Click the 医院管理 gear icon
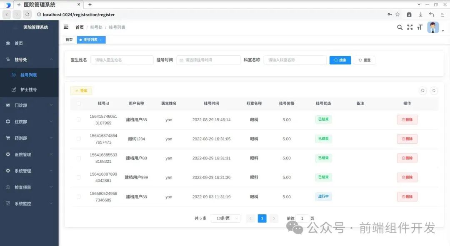The height and width of the screenshot is (246, 450). pos(8,154)
